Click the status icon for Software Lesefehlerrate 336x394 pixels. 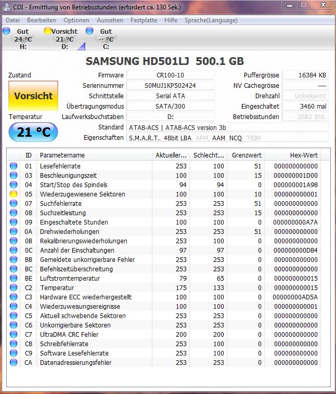[x=14, y=353]
